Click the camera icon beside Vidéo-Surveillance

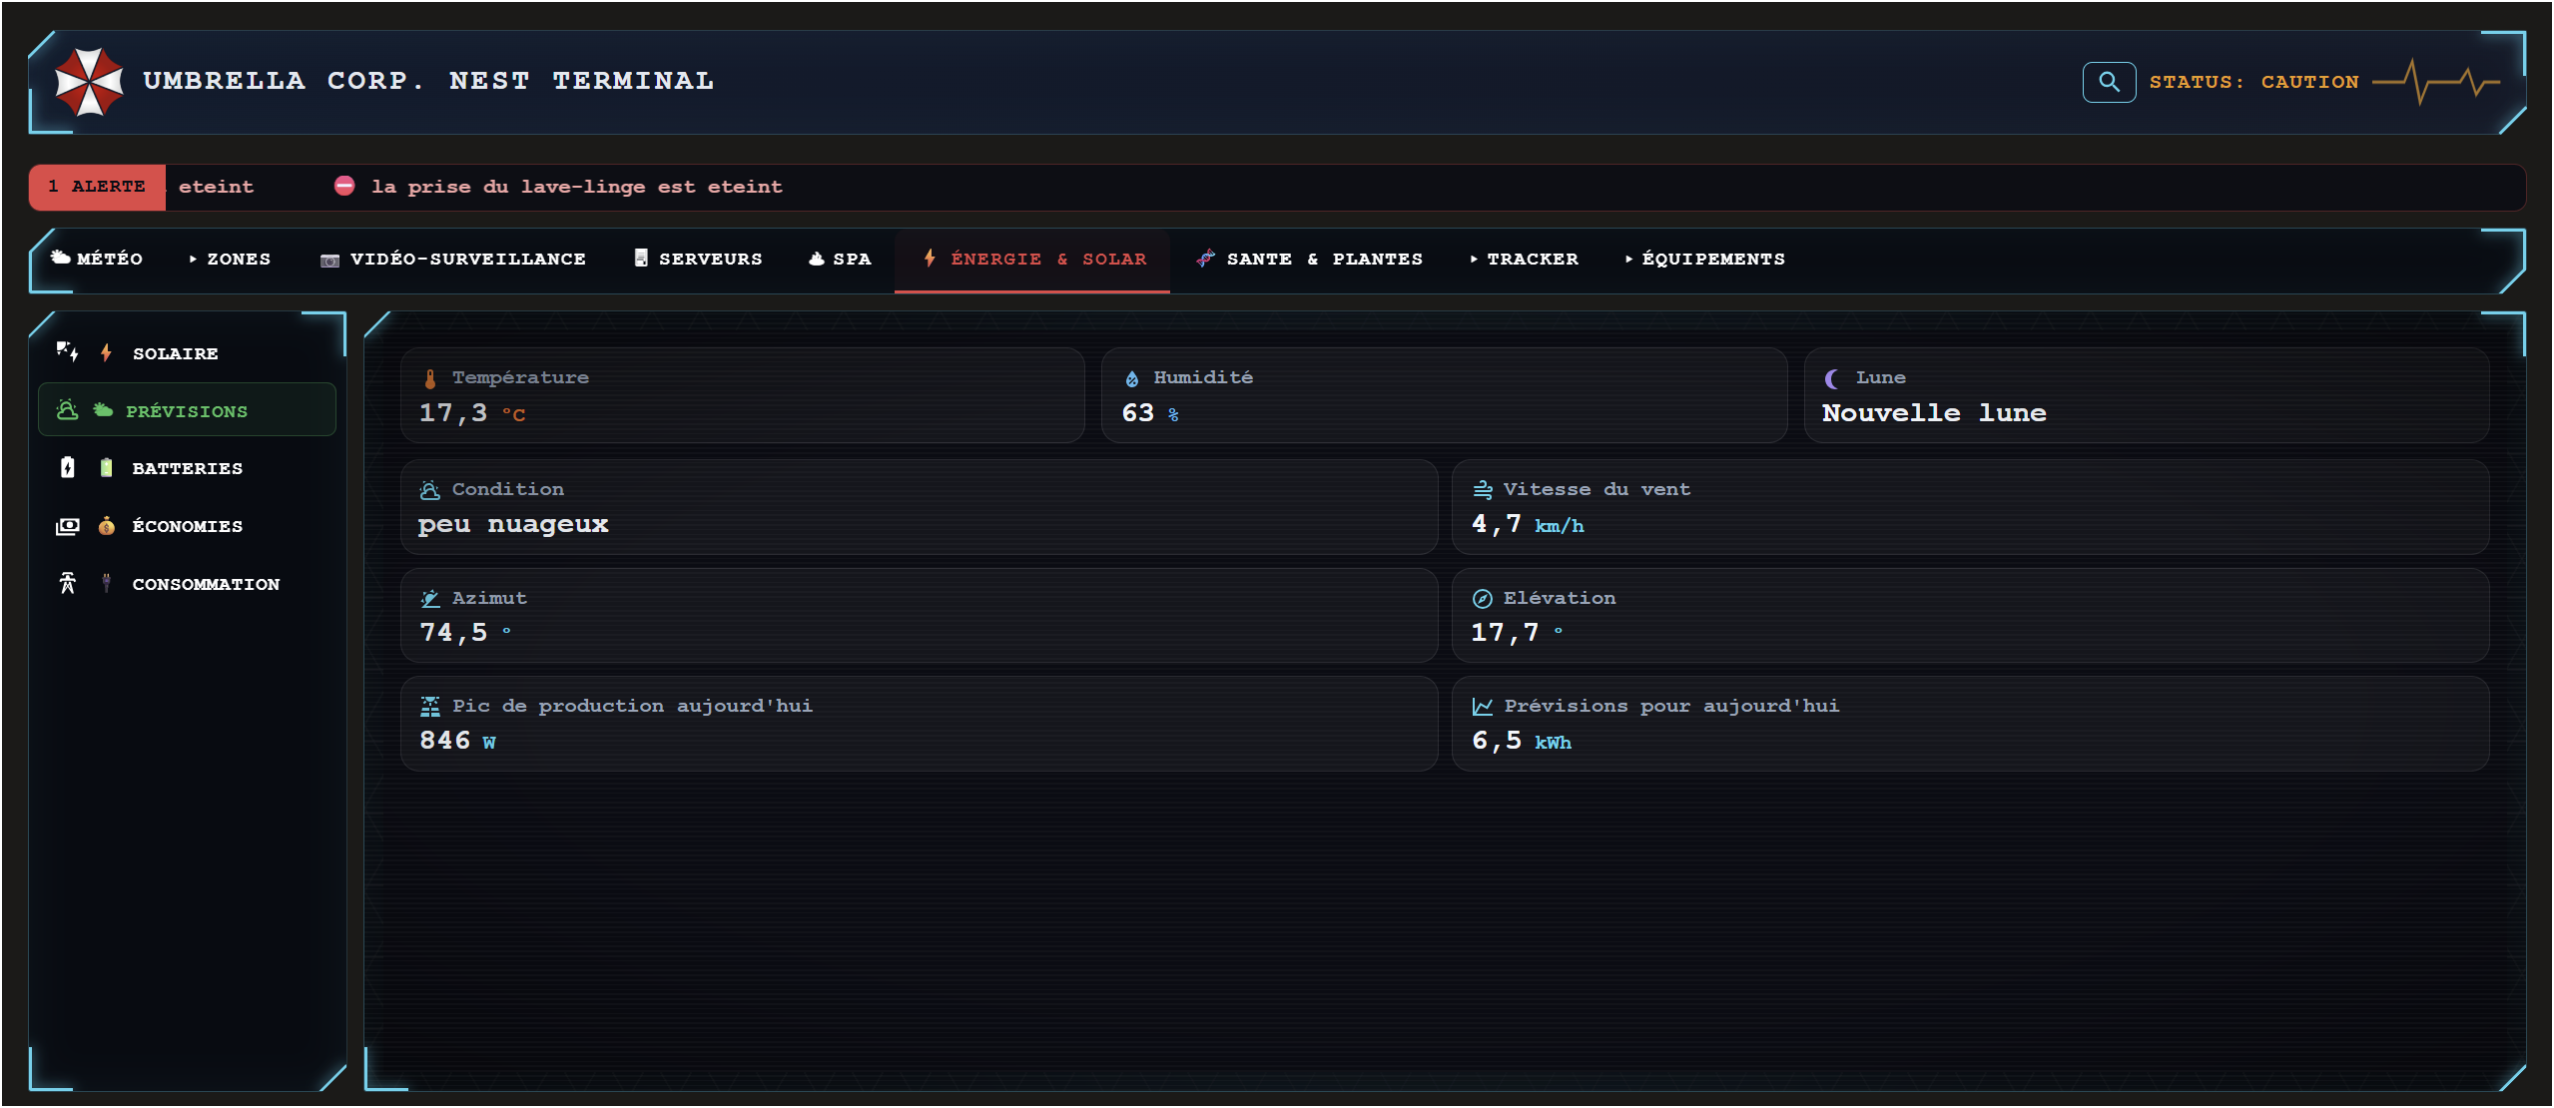[329, 260]
